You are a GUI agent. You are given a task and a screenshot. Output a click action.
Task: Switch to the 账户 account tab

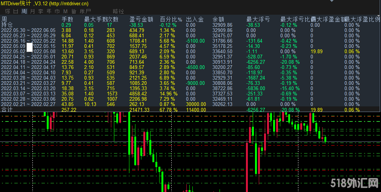pyautogui.click(x=86, y=11)
